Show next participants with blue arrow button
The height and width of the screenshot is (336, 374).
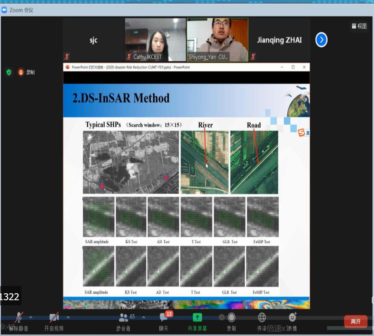(x=321, y=40)
